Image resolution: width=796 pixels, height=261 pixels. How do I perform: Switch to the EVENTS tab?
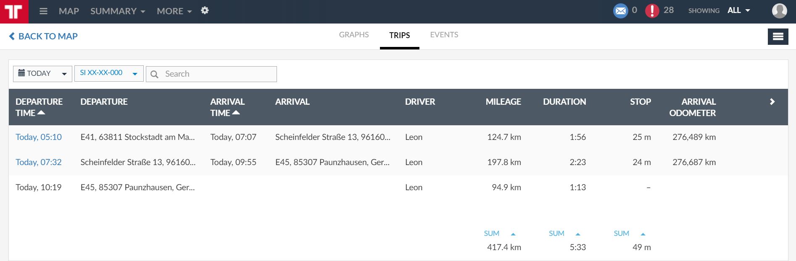444,35
